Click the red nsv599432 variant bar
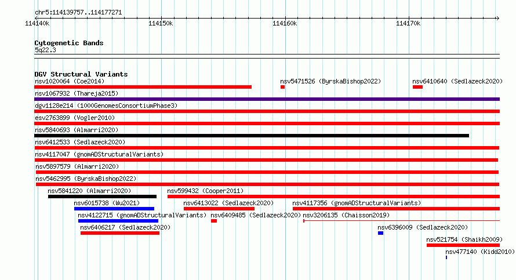516x280 pixels. (334, 197)
